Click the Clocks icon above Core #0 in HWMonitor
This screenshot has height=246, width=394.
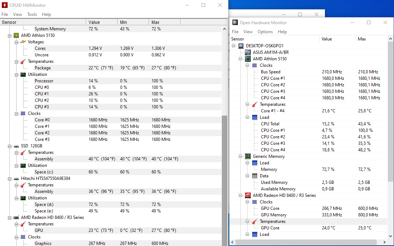23,113
